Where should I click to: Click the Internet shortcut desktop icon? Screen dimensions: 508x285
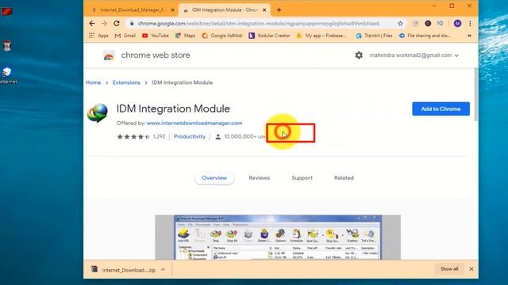[x=8, y=75]
